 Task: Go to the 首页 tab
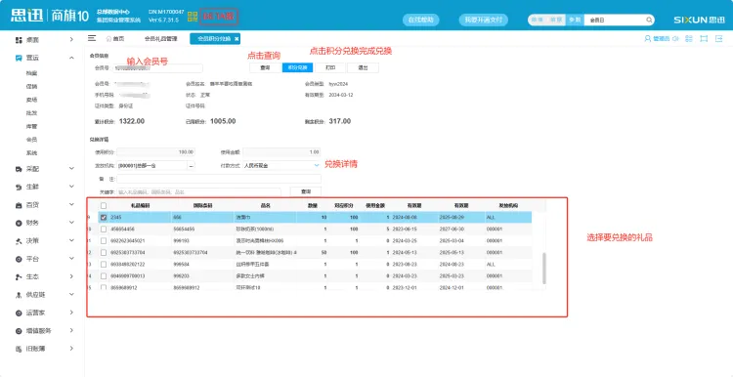pyautogui.click(x=115, y=39)
